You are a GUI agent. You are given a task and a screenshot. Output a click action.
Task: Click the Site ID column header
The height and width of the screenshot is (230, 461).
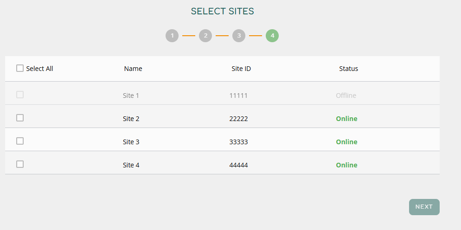point(241,69)
